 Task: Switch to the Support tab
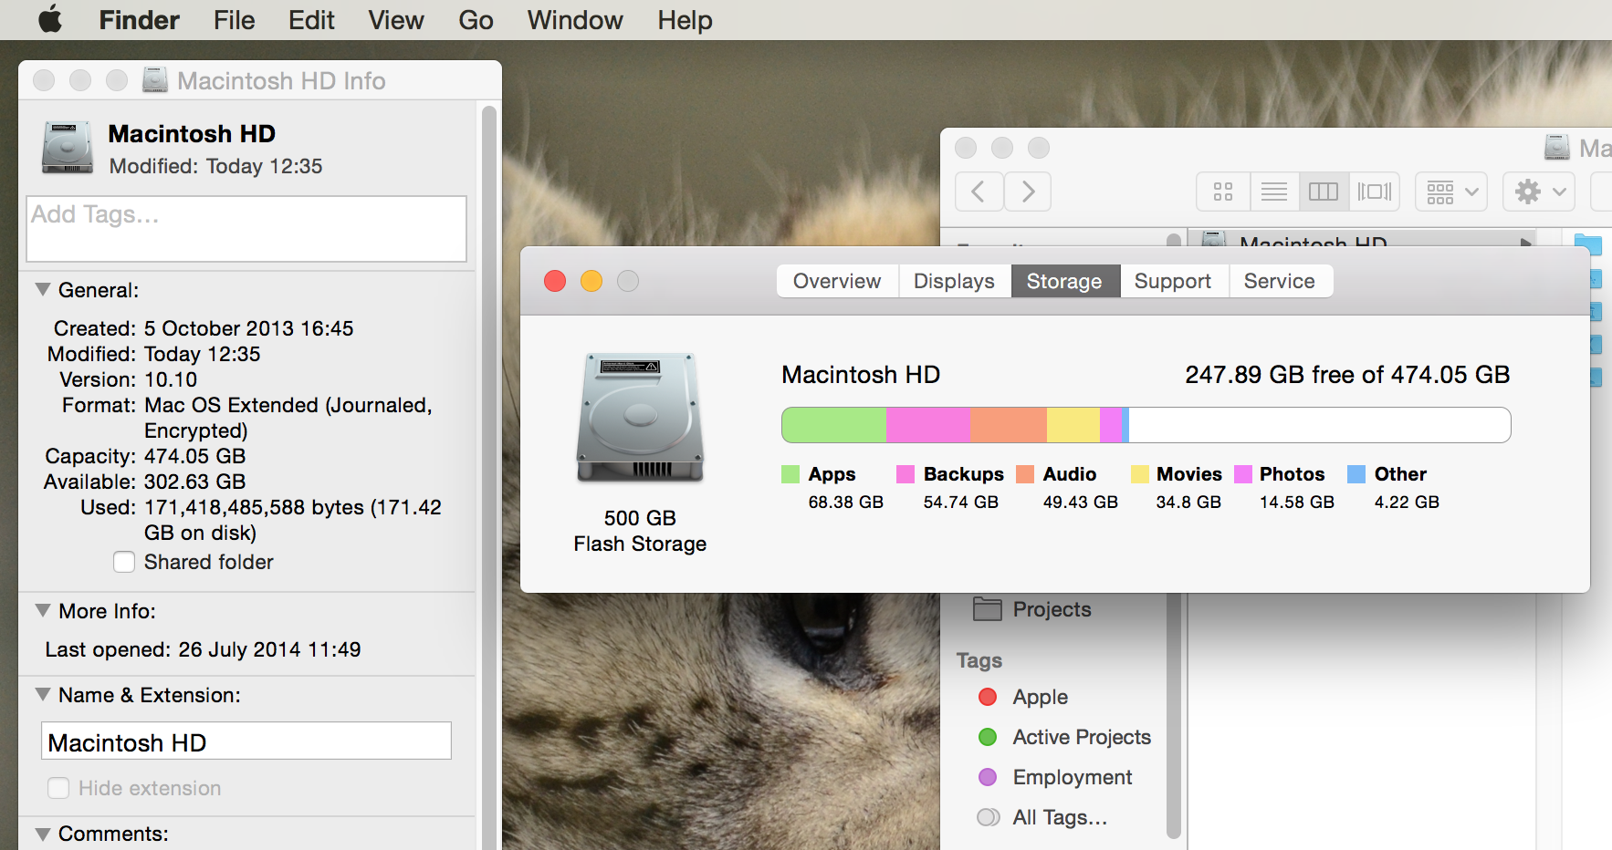pyautogui.click(x=1173, y=281)
